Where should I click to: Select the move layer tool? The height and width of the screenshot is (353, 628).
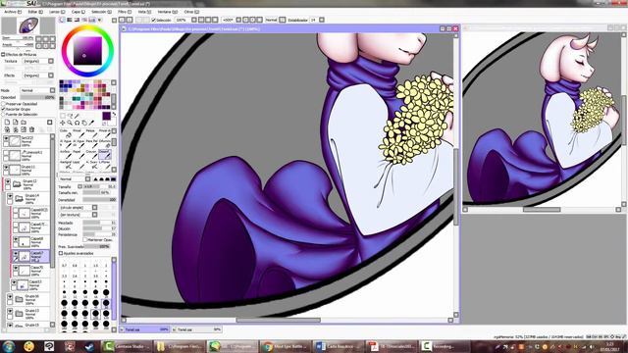(63, 123)
